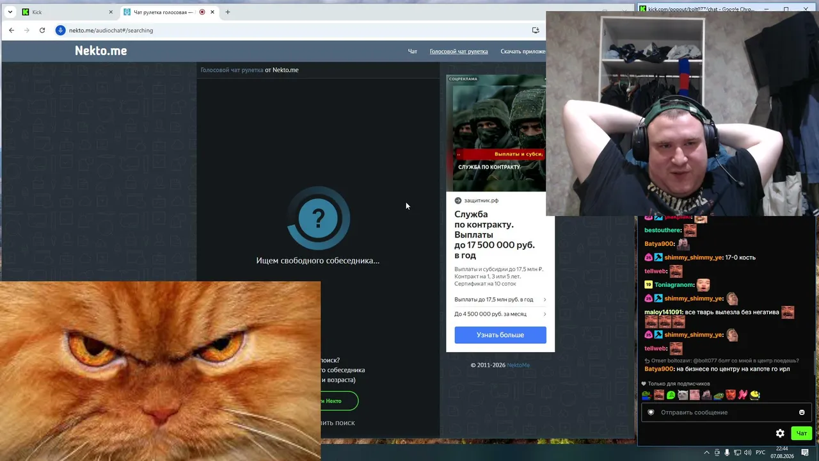Click the 'Голосовой чат рулетка' breadcrumb link
This screenshot has height=461, width=819.
click(232, 70)
